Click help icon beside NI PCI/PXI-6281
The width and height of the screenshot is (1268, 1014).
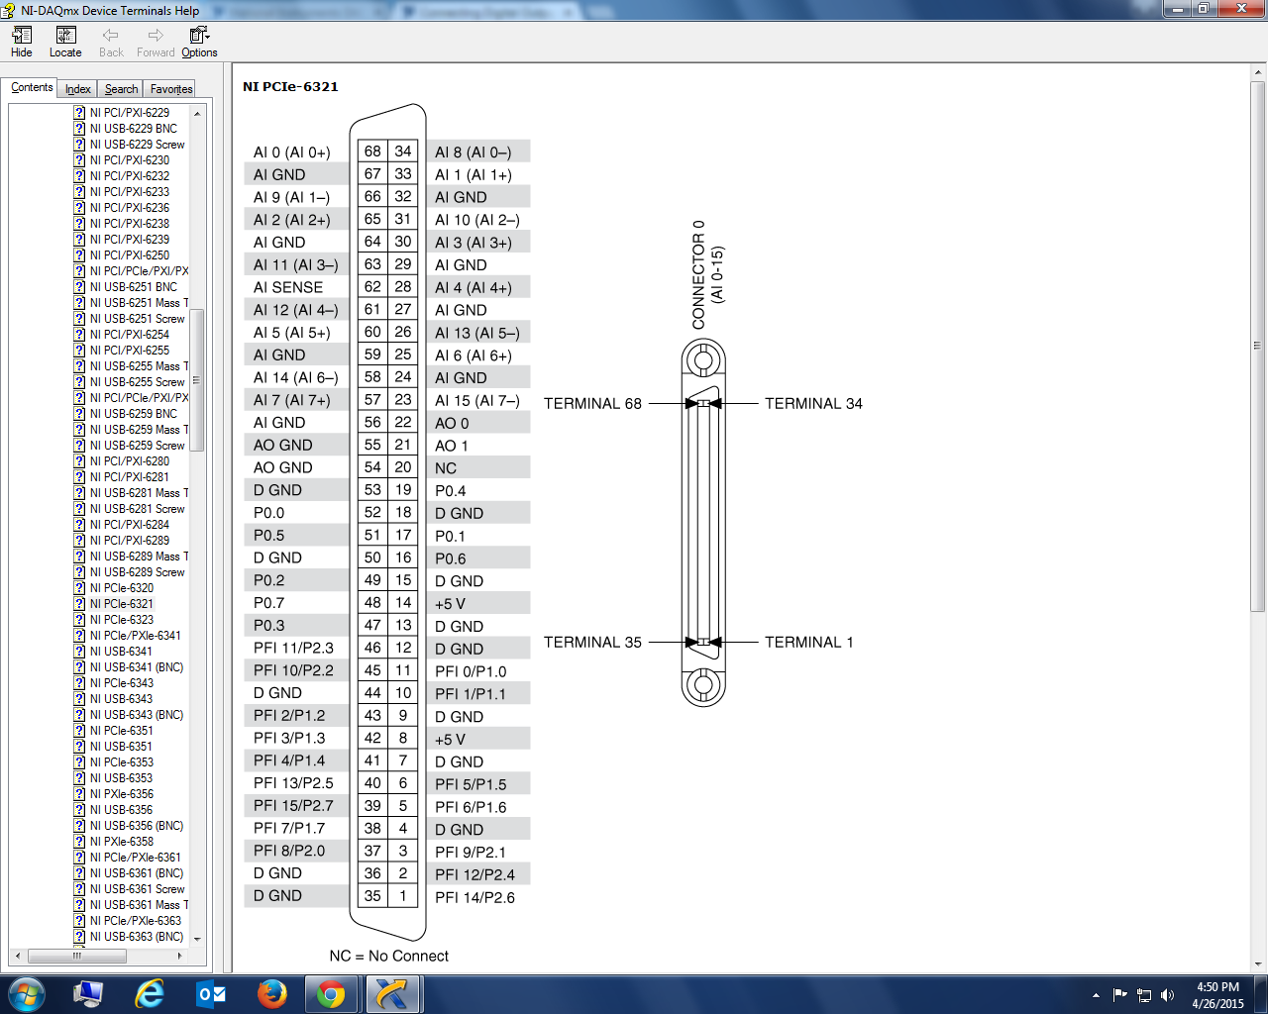[x=79, y=477]
